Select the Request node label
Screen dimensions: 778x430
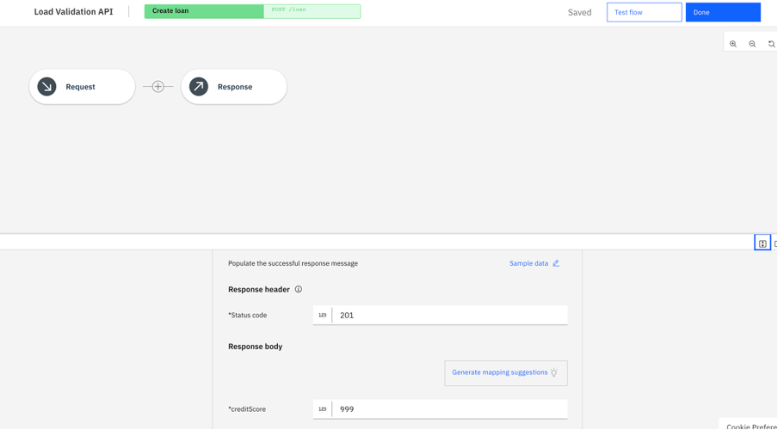tap(80, 87)
